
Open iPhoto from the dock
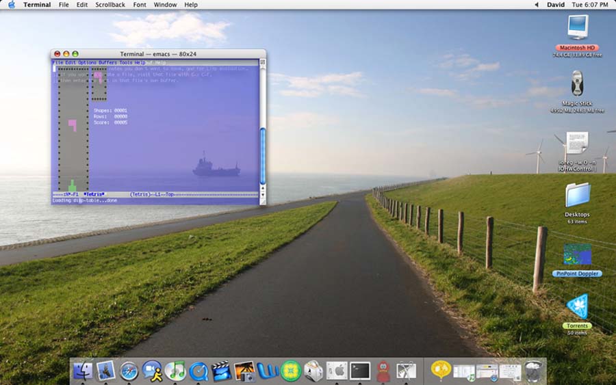coord(244,371)
